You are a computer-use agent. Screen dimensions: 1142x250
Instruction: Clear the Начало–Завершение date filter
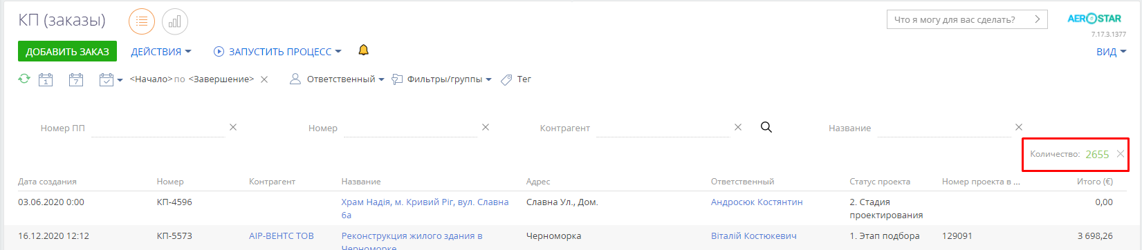coord(264,79)
